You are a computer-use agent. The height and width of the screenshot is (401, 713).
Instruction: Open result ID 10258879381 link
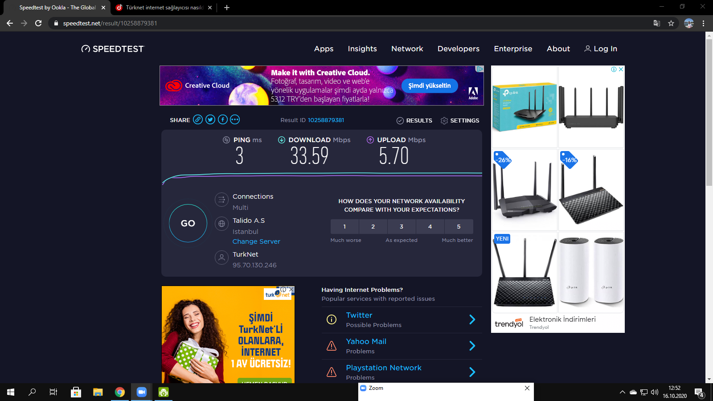tap(326, 120)
